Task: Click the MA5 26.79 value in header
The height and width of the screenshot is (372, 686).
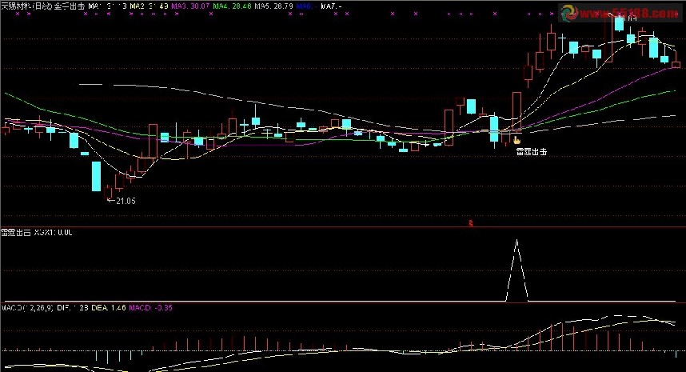Action: pyautogui.click(x=274, y=6)
